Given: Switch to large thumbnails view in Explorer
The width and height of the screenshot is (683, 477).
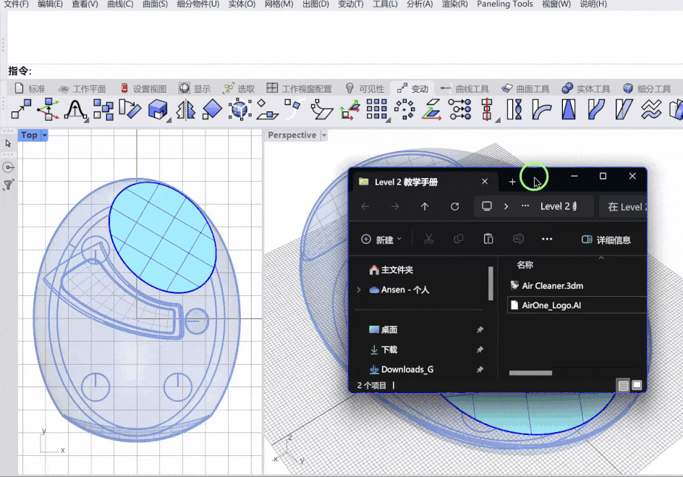Looking at the screenshot, I should coord(637,386).
